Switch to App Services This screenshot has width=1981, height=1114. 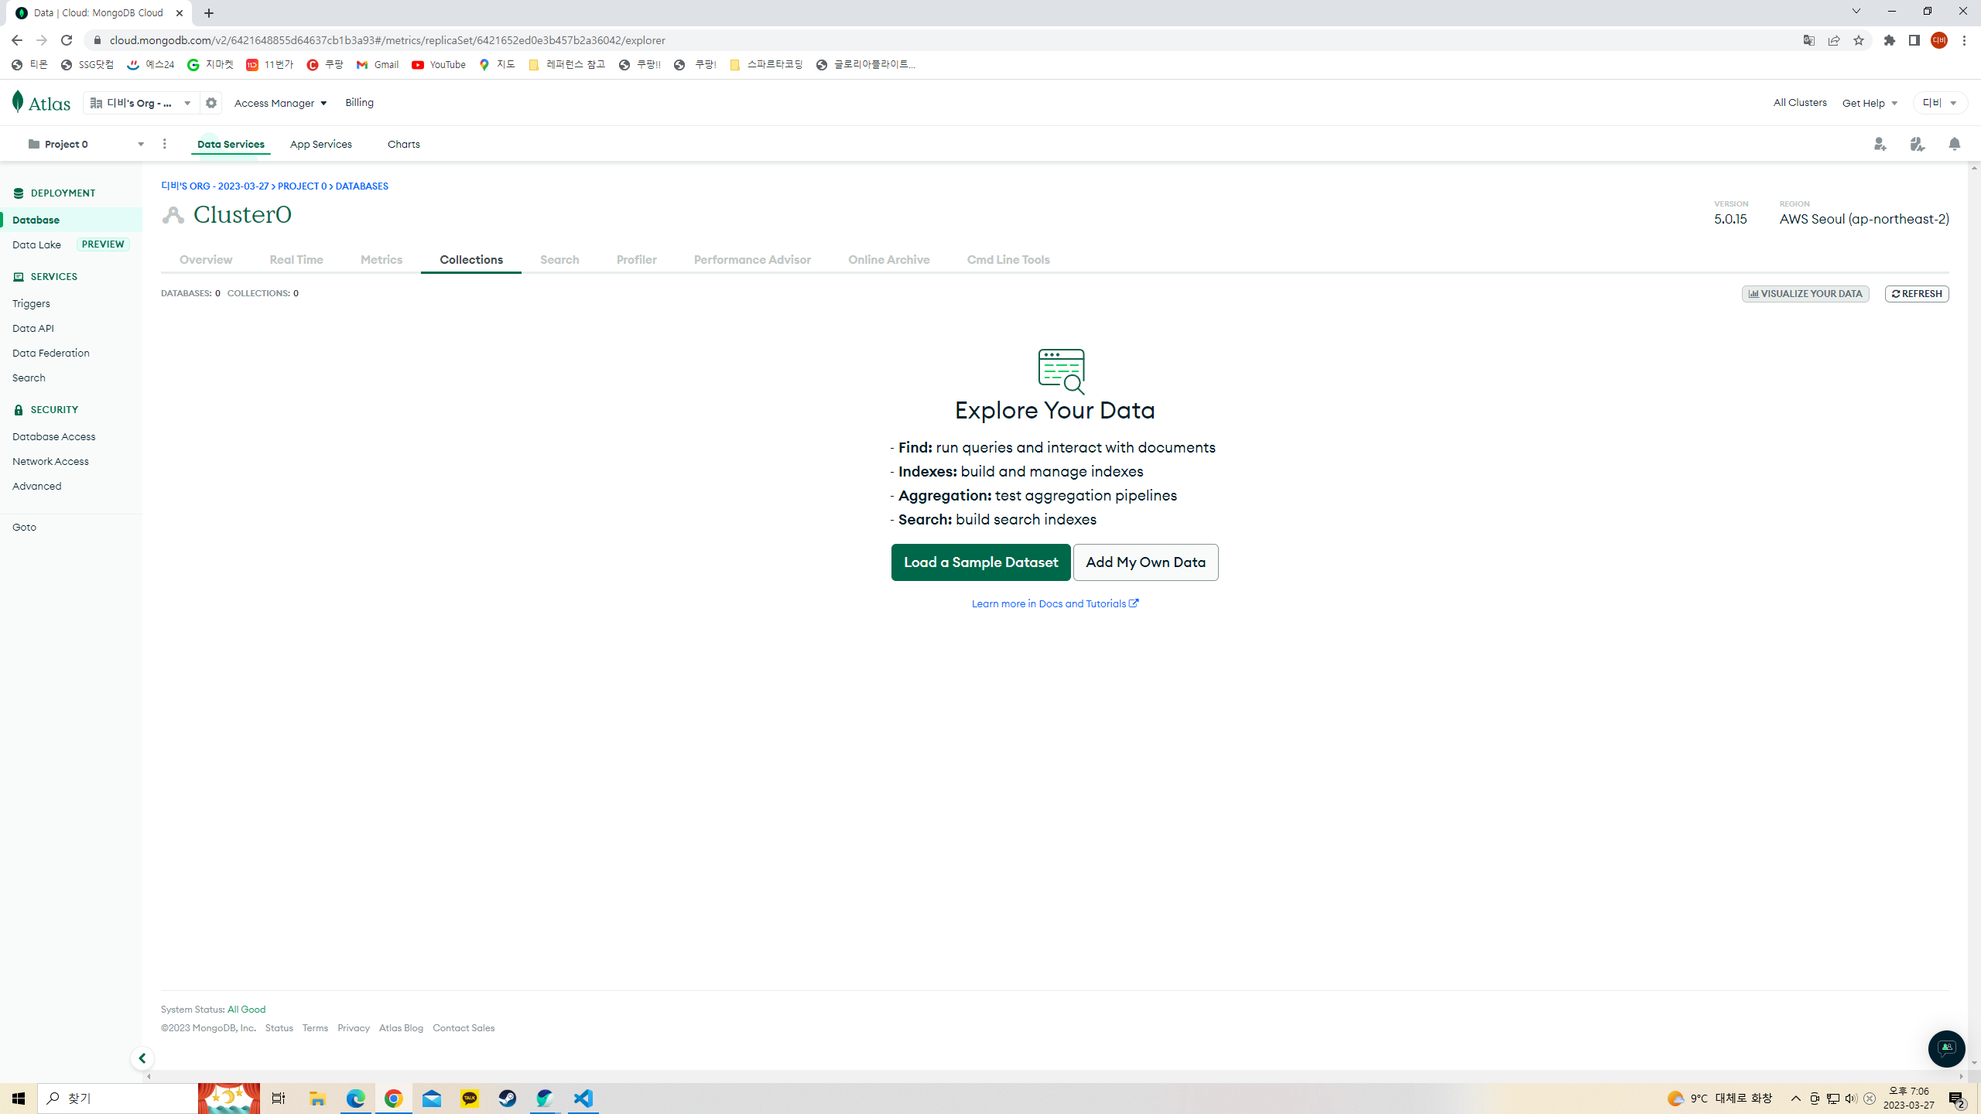click(321, 145)
